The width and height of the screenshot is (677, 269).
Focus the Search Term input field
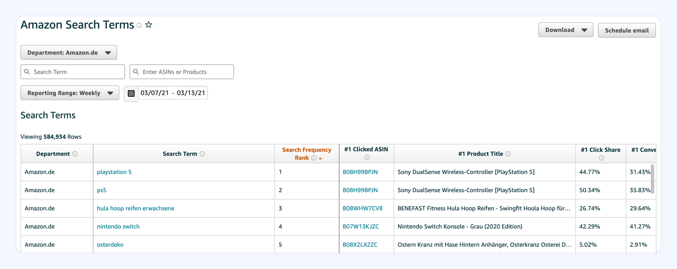[73, 72]
